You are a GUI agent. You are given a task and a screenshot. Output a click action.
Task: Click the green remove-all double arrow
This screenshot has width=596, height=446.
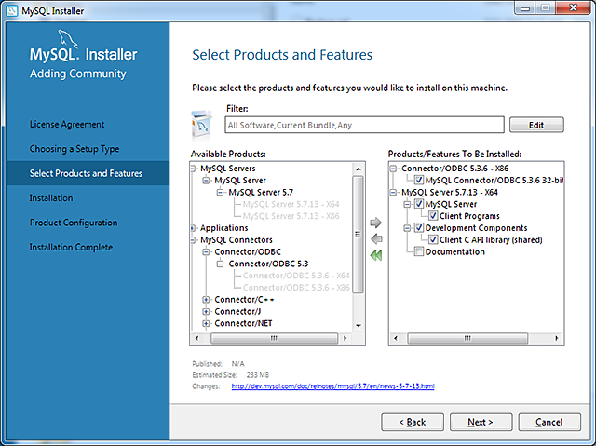click(376, 255)
